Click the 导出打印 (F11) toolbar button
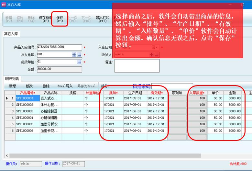252x171 pixels. pyautogui.click(x=102, y=19)
